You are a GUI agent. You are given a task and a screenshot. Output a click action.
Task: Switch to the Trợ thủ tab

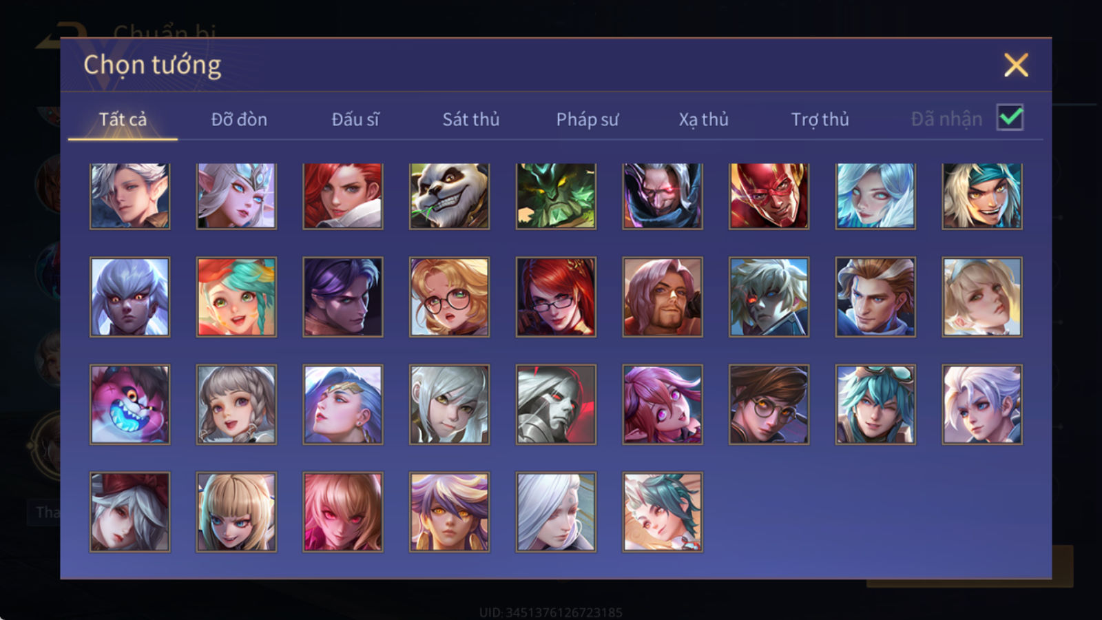tap(820, 119)
